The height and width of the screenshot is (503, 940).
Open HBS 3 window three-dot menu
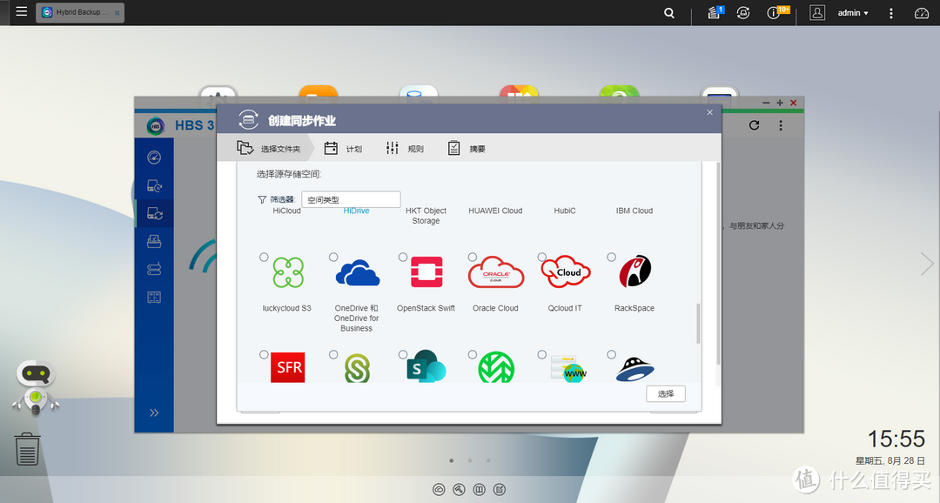pos(781,125)
